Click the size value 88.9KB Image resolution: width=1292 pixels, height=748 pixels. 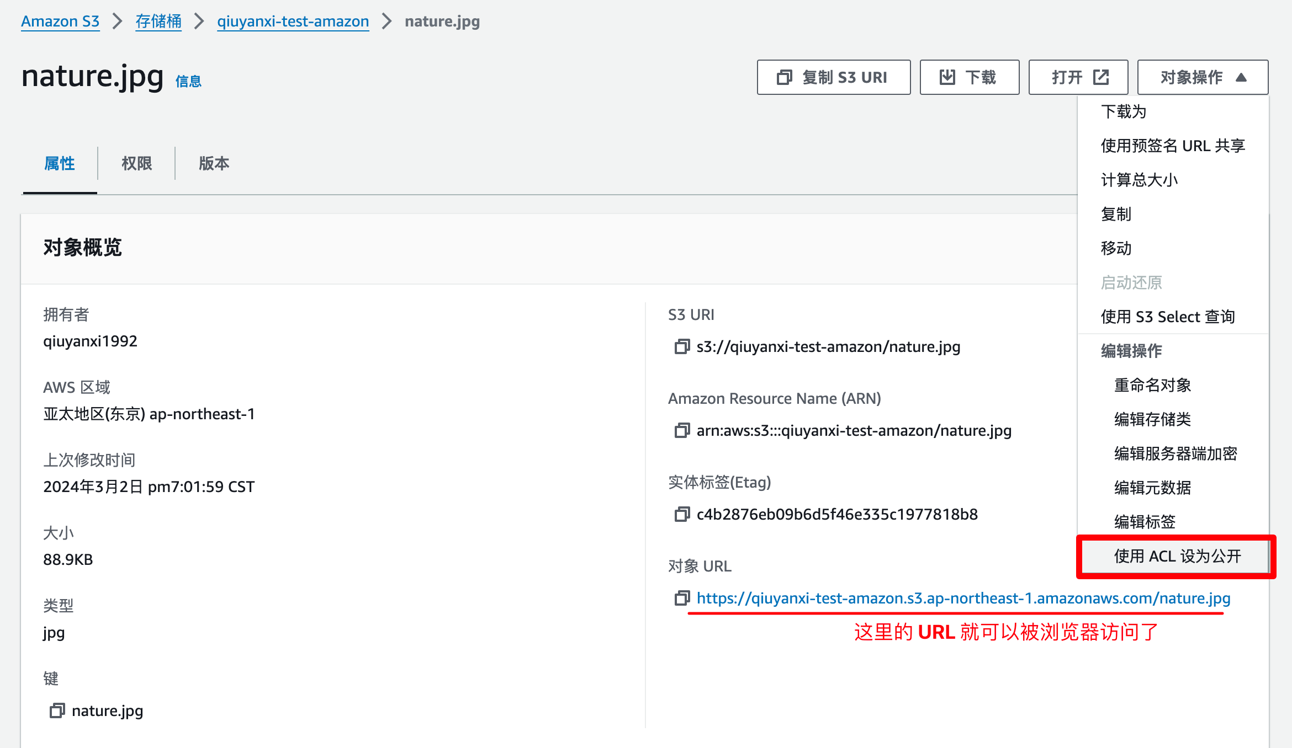[x=68, y=559]
